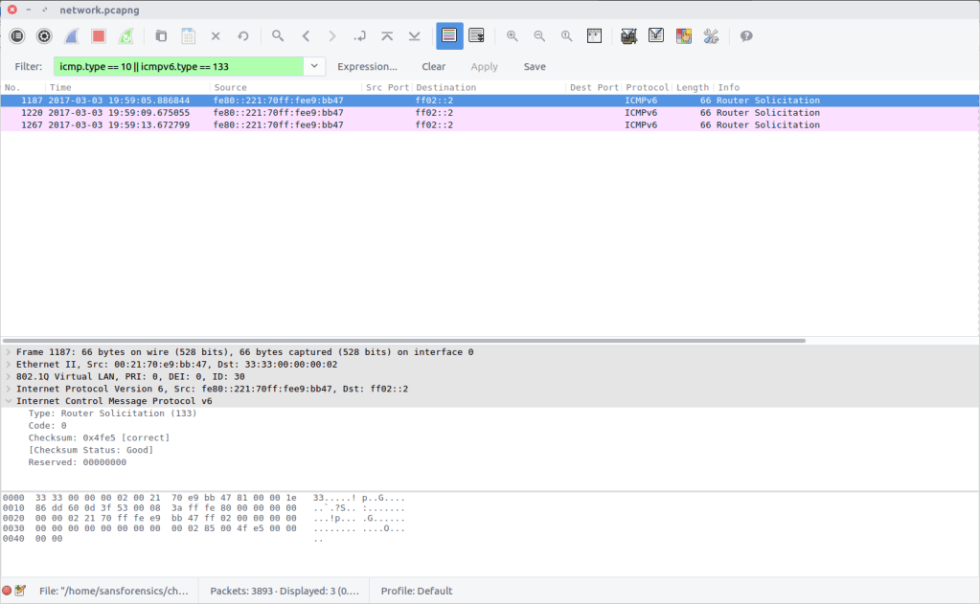Collapse the Internet Control Message Protocol v6 section
The height and width of the screenshot is (604, 980).
tap(9, 401)
